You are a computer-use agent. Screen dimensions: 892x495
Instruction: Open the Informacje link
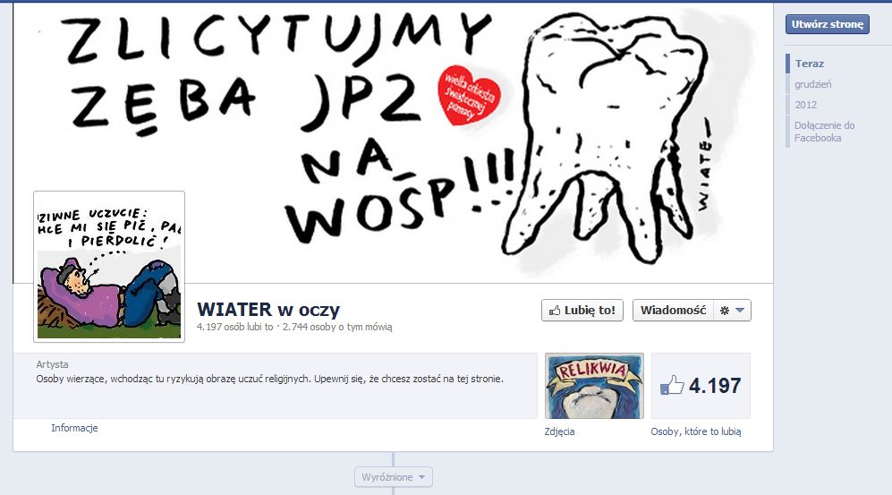74,428
